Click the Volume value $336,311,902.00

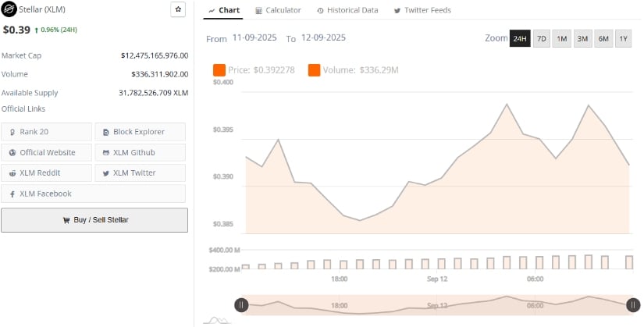160,74
